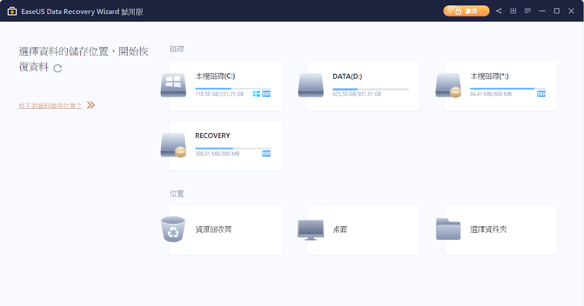Screen dimensions: 584x306
Task: Click the C: drive usage bar
Action: 233,89
